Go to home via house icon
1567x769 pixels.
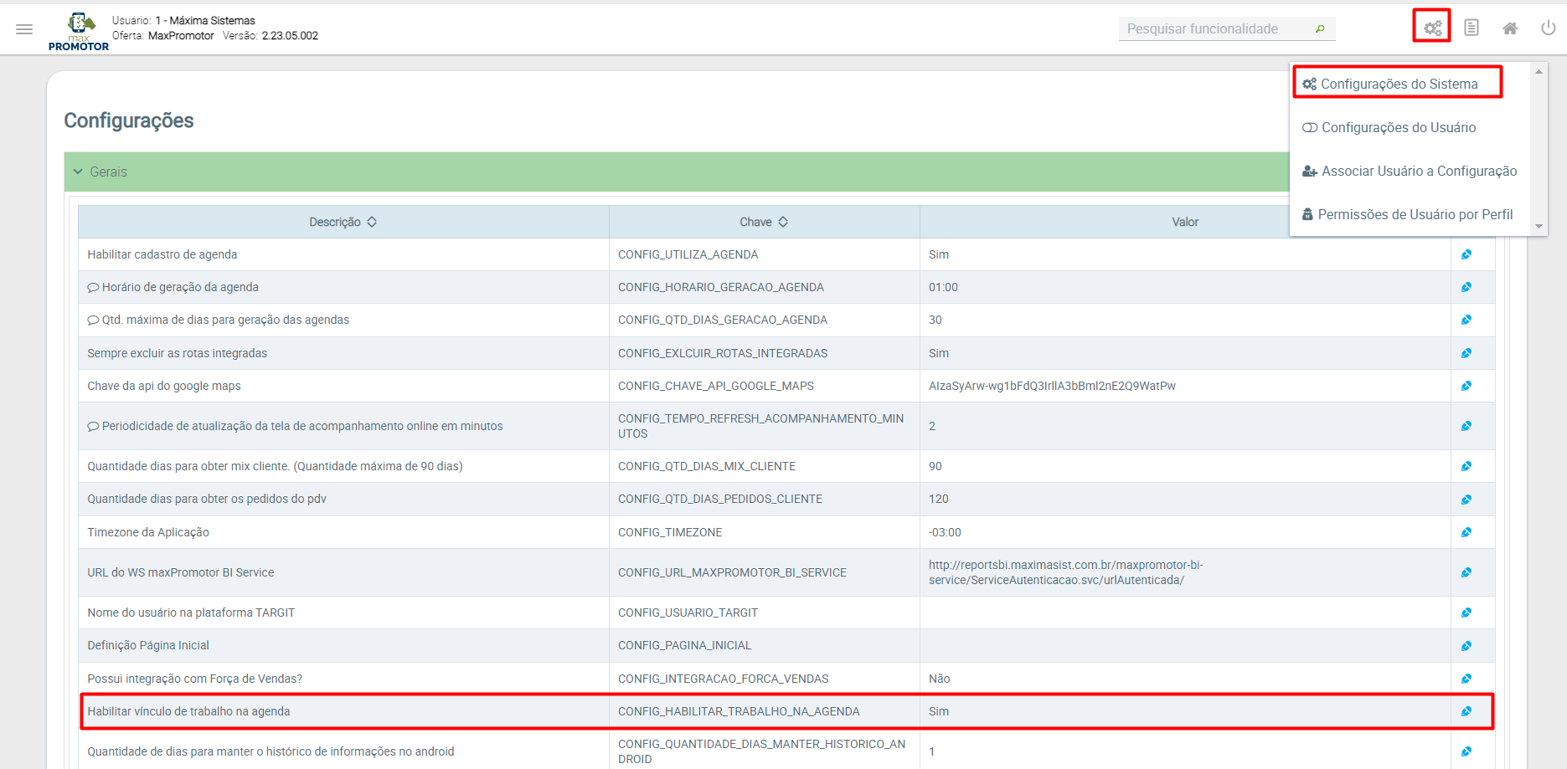point(1509,28)
